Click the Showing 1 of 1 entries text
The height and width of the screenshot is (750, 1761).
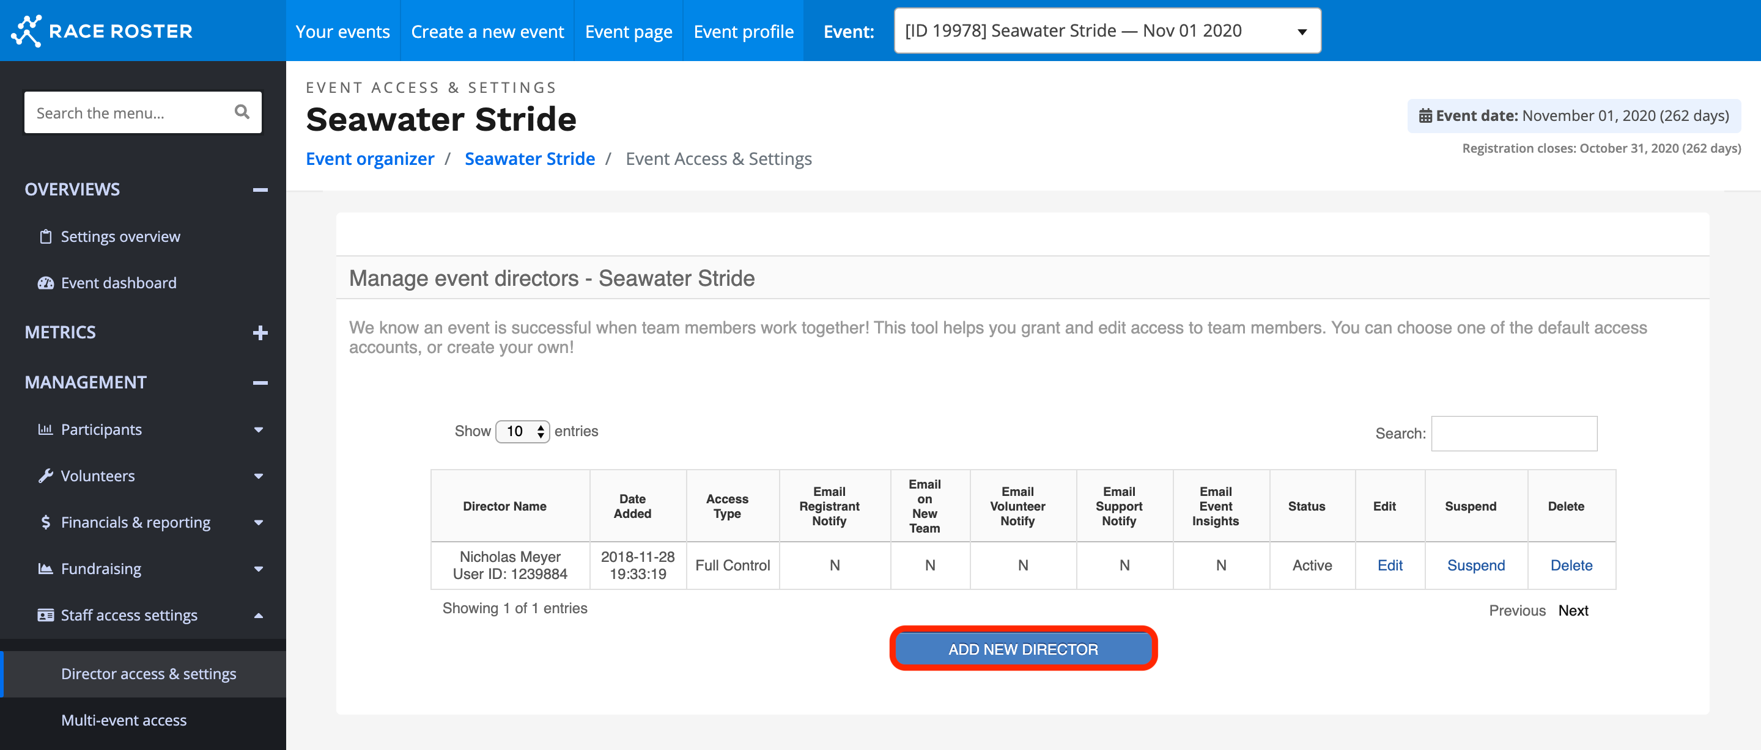click(x=514, y=608)
